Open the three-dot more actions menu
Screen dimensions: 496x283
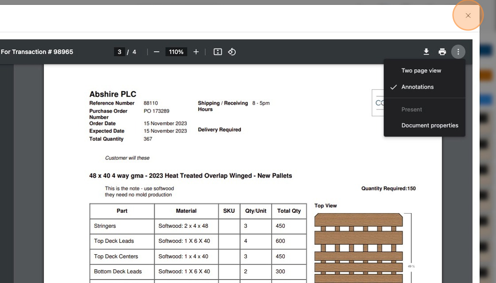point(458,52)
